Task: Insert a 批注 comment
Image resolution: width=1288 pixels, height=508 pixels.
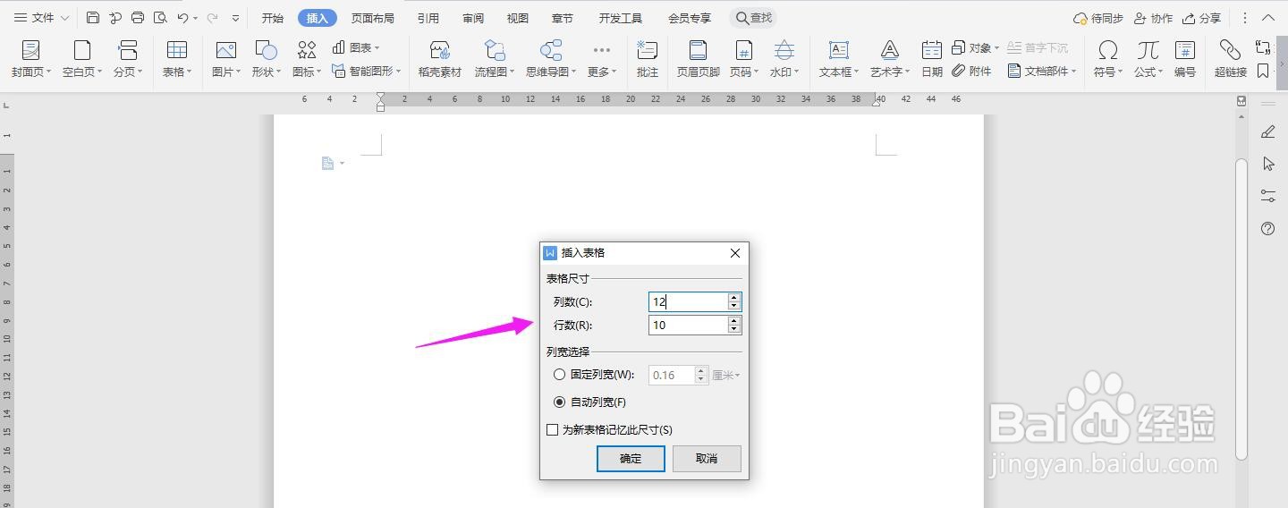Action: coord(647,59)
